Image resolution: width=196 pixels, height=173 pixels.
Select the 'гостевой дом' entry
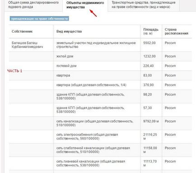coord(66,66)
